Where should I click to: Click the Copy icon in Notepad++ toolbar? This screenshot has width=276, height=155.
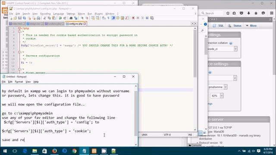click(49, 18)
